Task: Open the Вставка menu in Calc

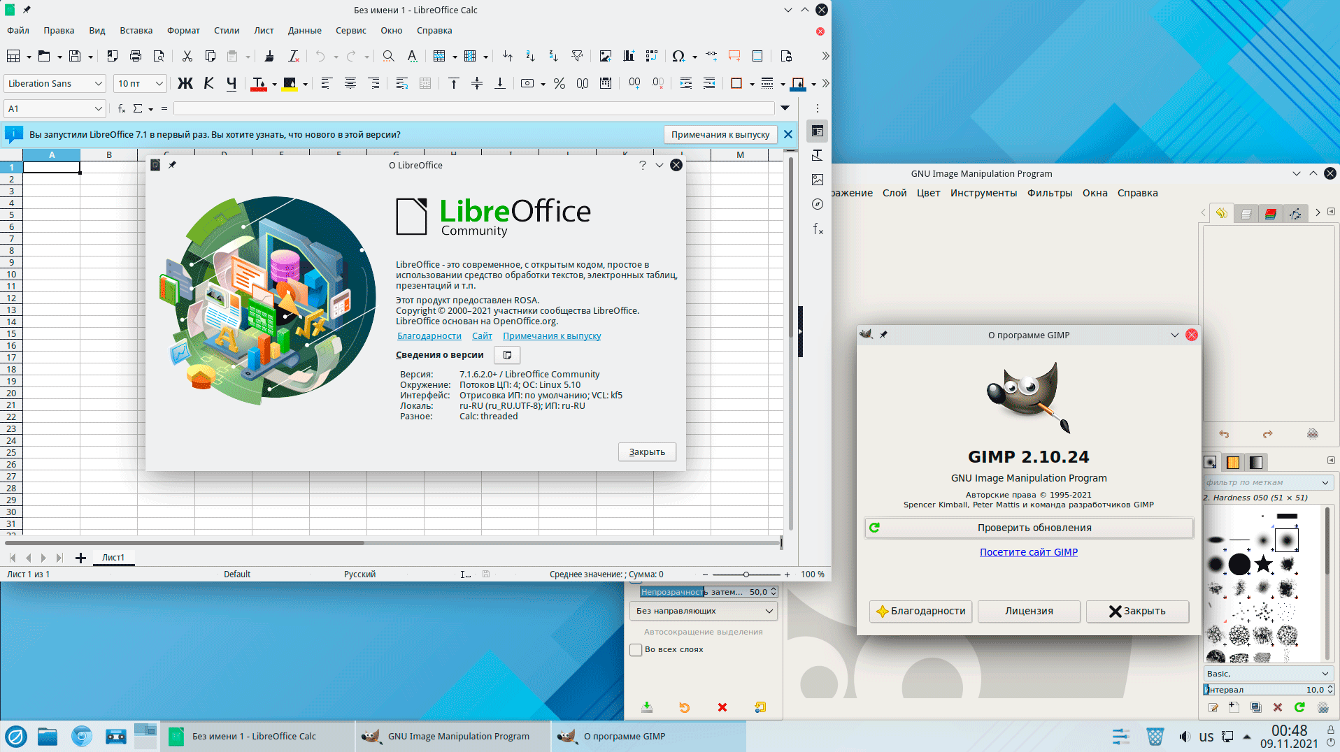Action: (136, 31)
